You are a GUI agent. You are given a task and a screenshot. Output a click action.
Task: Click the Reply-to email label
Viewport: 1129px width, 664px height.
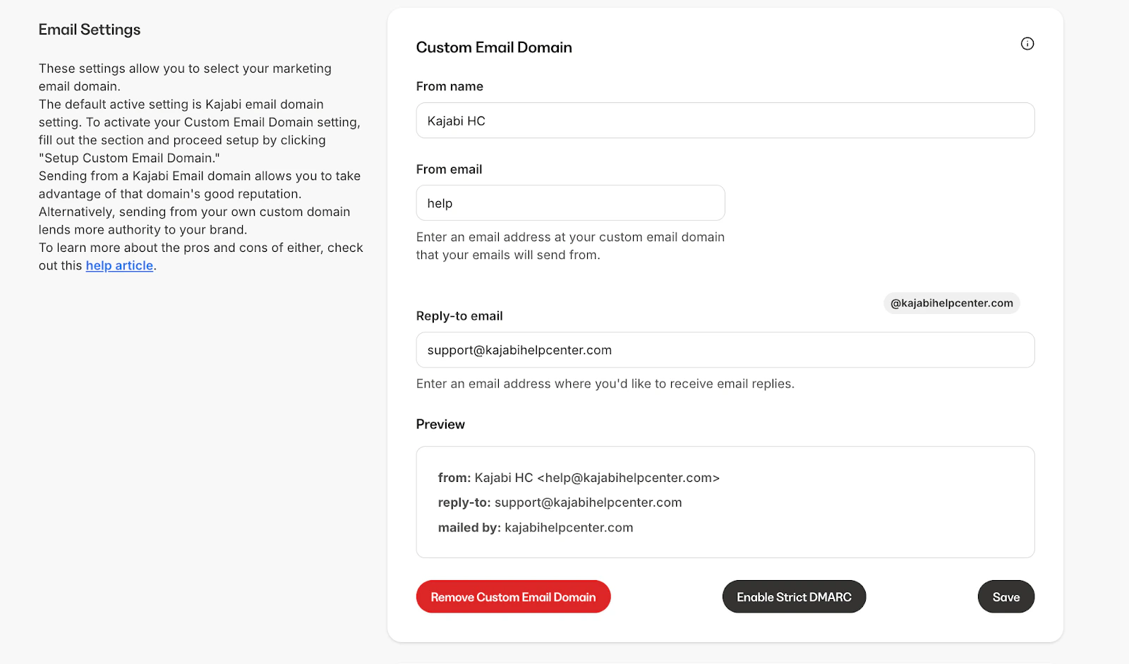pyautogui.click(x=459, y=315)
